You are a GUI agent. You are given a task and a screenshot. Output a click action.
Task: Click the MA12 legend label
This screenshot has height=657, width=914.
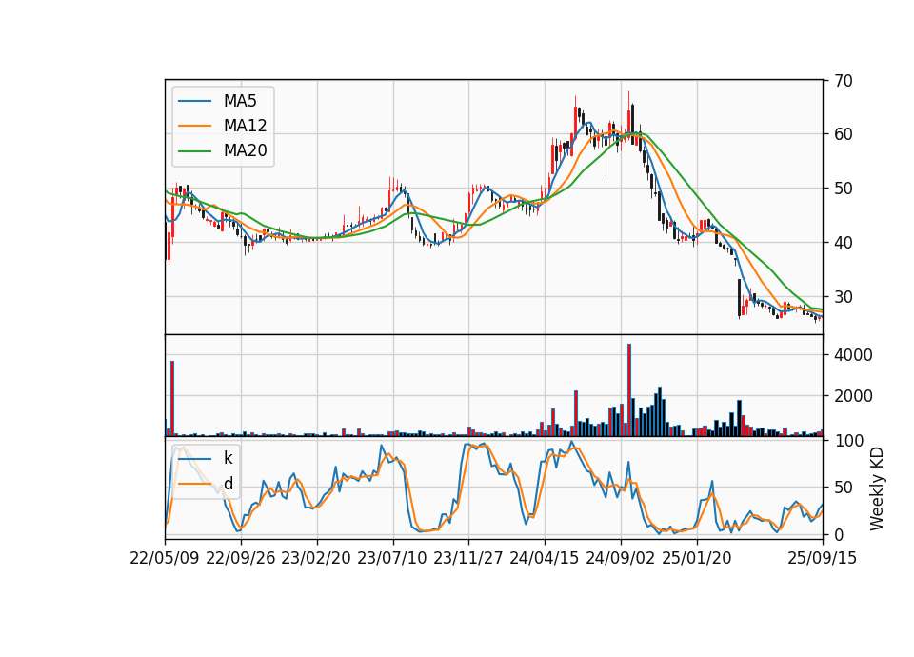(246, 126)
